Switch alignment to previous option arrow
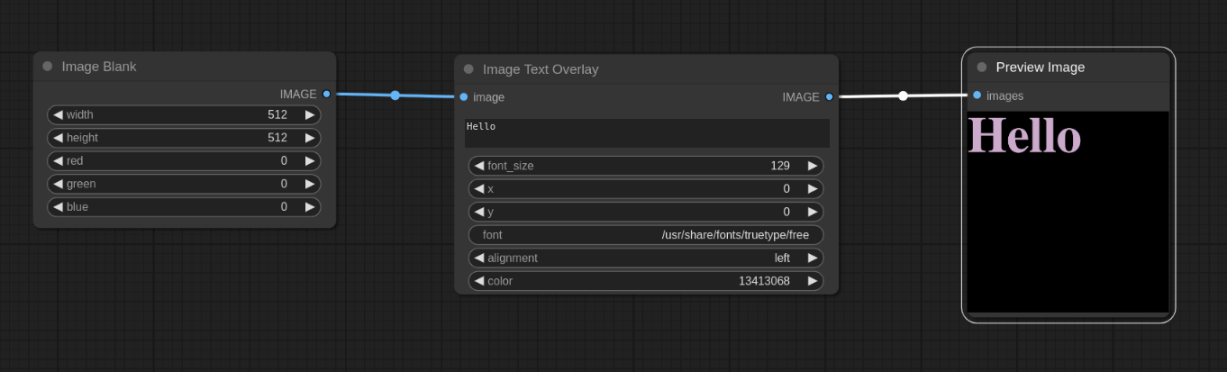 point(479,258)
